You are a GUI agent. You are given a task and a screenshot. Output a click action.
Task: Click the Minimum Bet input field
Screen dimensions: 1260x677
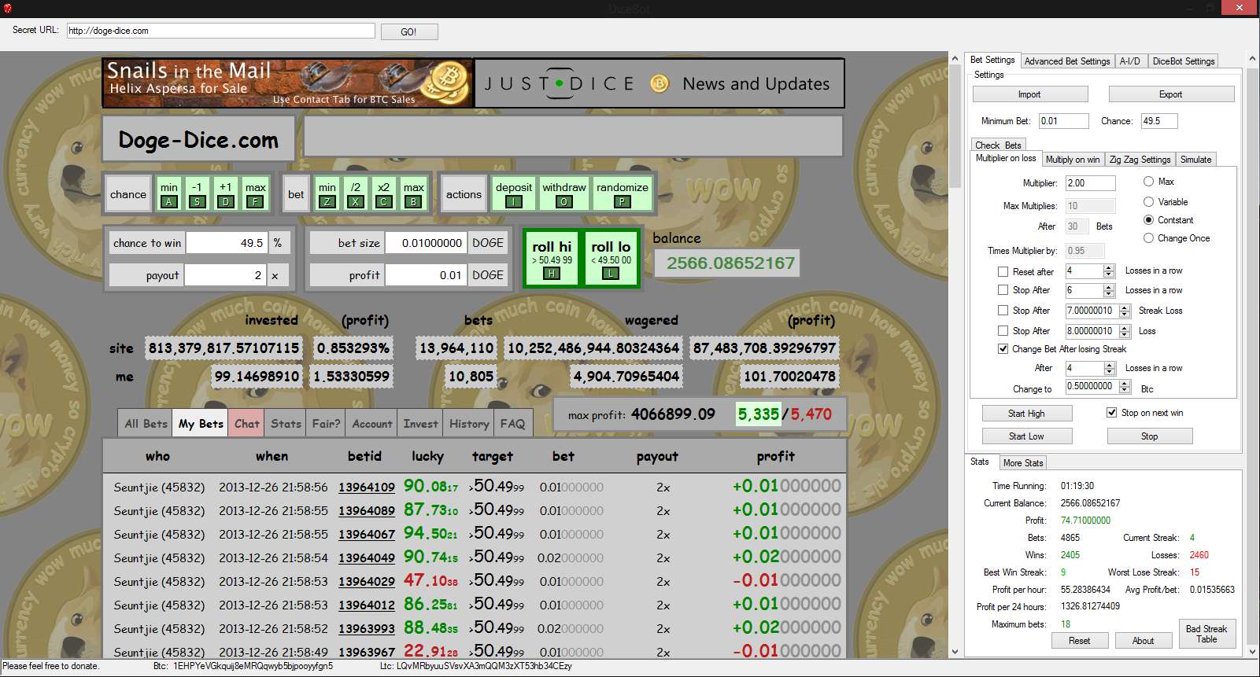click(x=1063, y=121)
